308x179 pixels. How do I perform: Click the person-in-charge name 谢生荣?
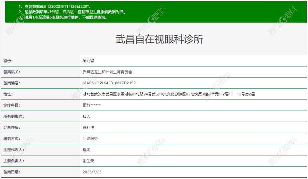(x=88, y=161)
